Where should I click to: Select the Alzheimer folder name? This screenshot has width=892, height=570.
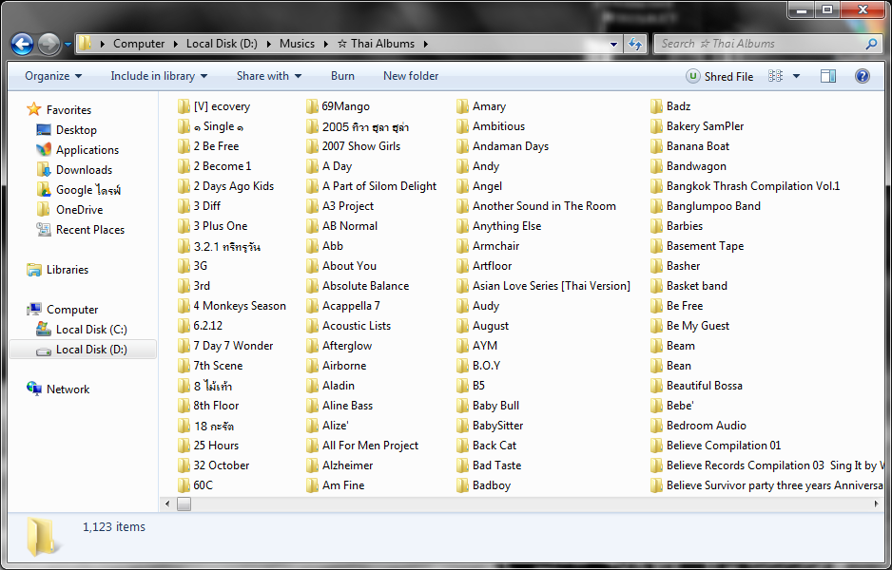348,465
